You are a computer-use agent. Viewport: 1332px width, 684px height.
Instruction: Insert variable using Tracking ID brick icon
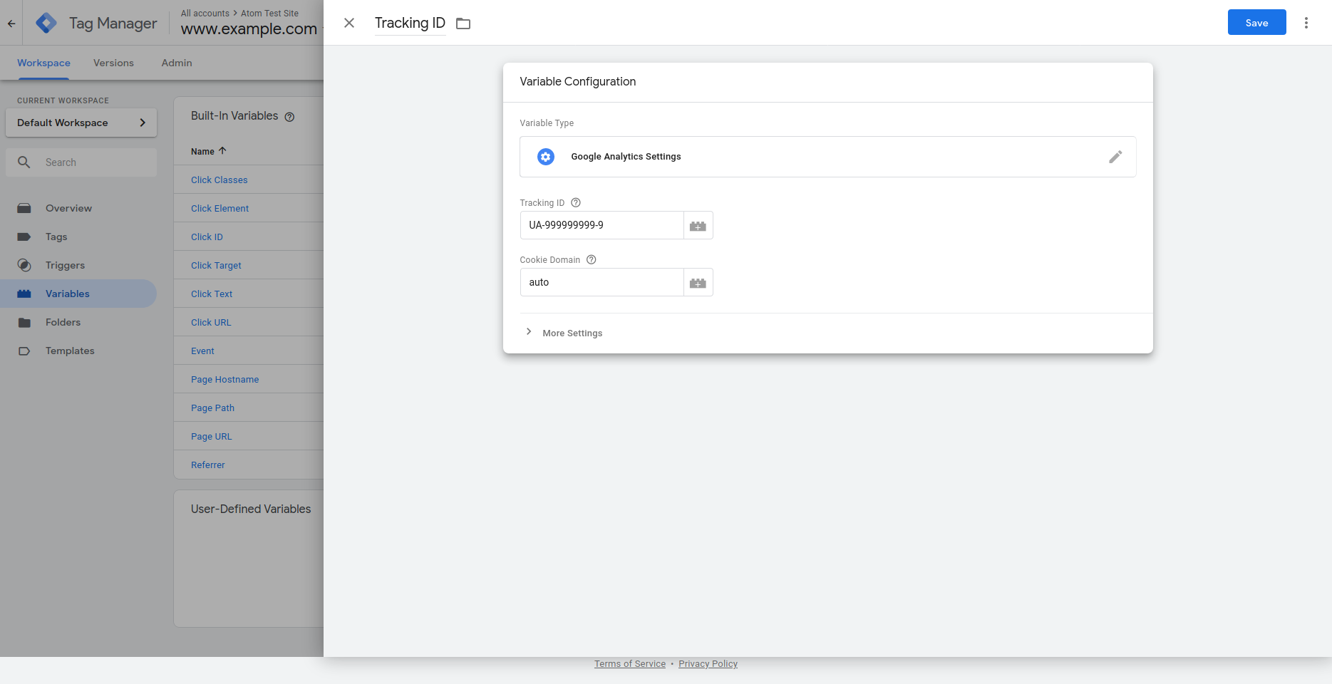click(x=698, y=226)
